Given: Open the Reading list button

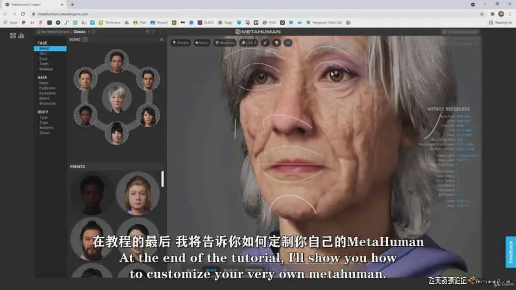Looking at the screenshot, I should (x=500, y=22).
